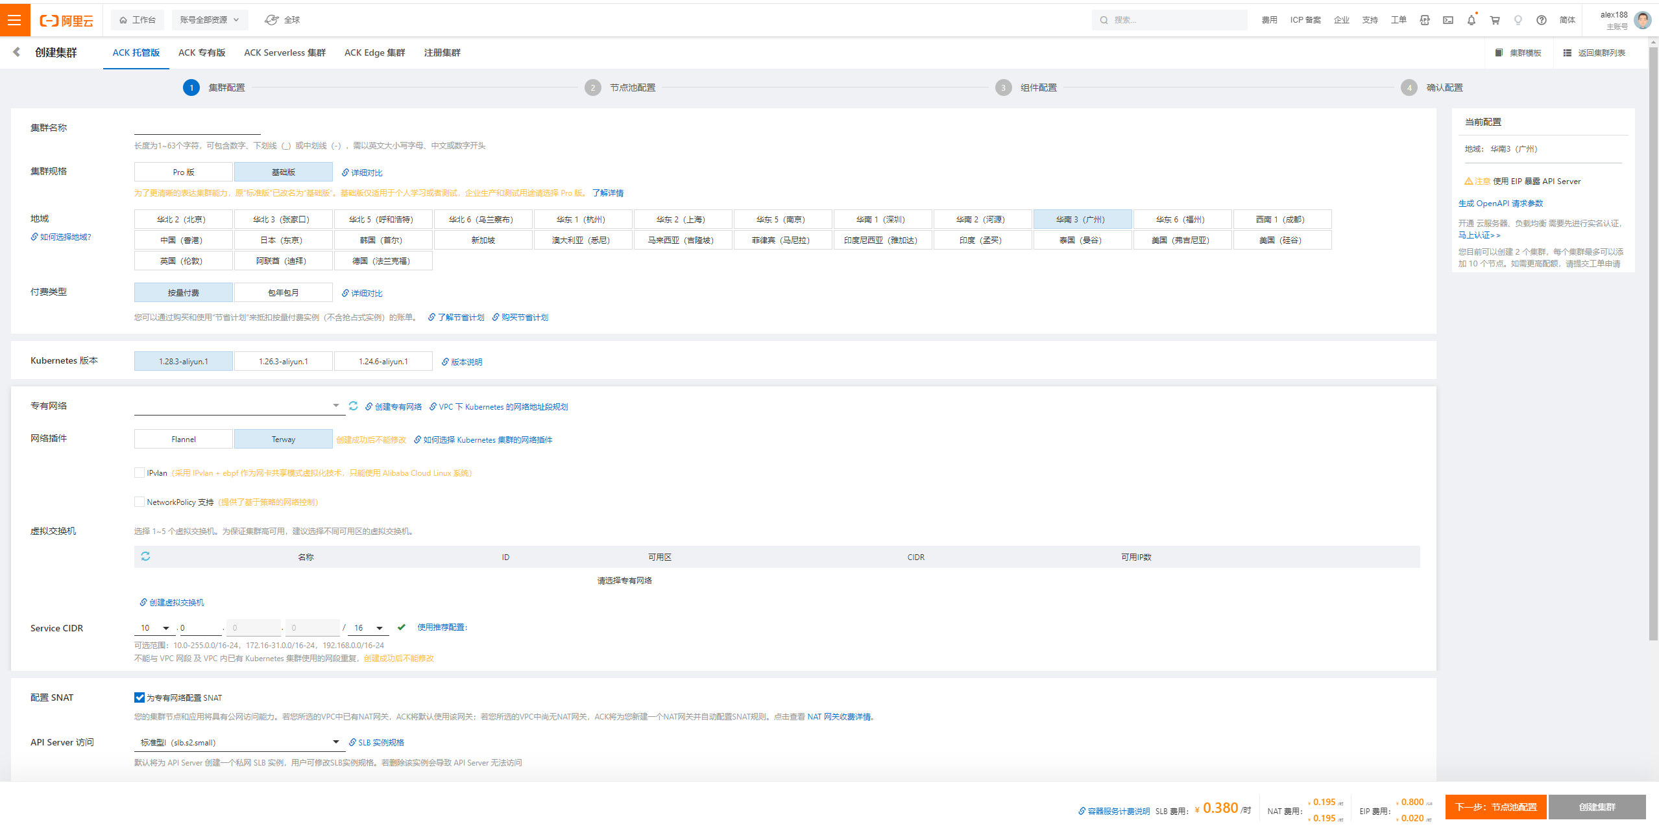This screenshot has height=831, width=1659.
Task: Click the Alibaba Cloud logo
Action: tap(67, 21)
